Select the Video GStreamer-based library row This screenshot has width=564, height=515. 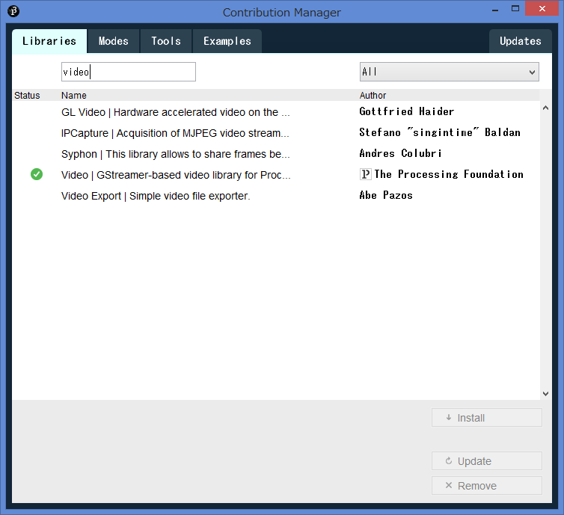(x=276, y=175)
